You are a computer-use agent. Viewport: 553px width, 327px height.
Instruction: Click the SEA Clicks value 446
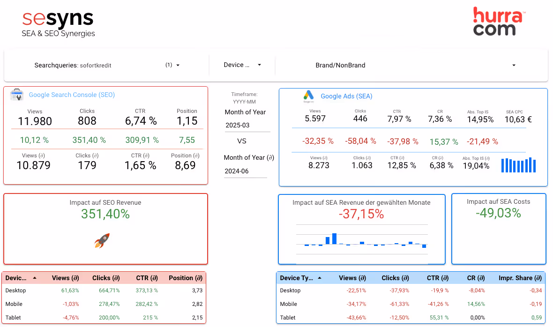[360, 119]
